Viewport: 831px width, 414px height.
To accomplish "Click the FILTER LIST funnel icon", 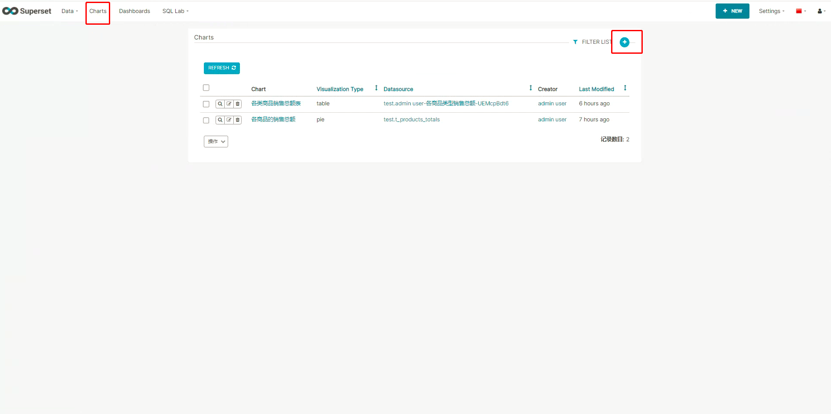I will (575, 42).
